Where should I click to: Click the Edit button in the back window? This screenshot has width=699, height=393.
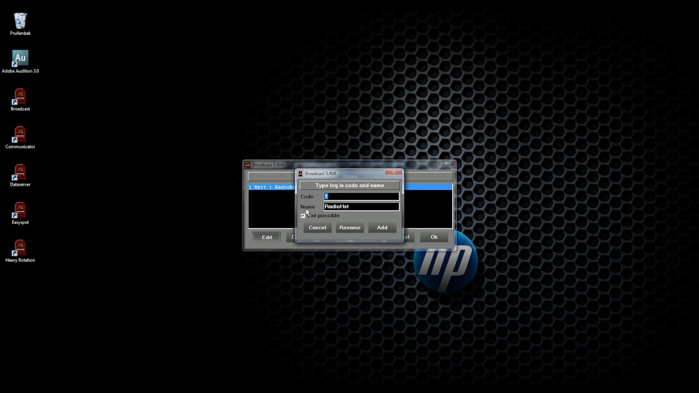(266, 237)
